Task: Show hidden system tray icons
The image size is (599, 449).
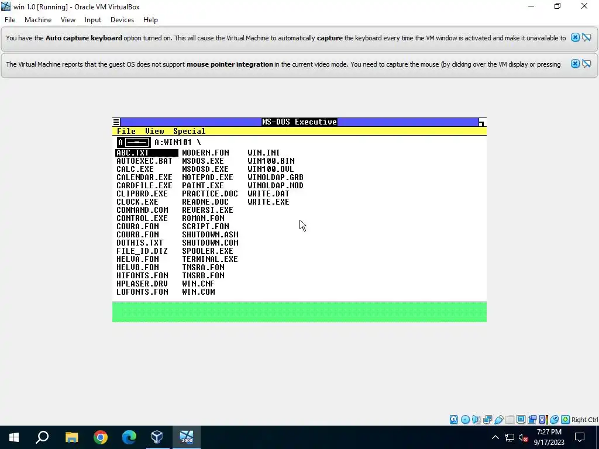Action: point(495,437)
